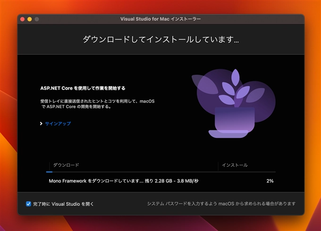Click the 2% progress percentage
321x231 pixels.
pos(270,181)
